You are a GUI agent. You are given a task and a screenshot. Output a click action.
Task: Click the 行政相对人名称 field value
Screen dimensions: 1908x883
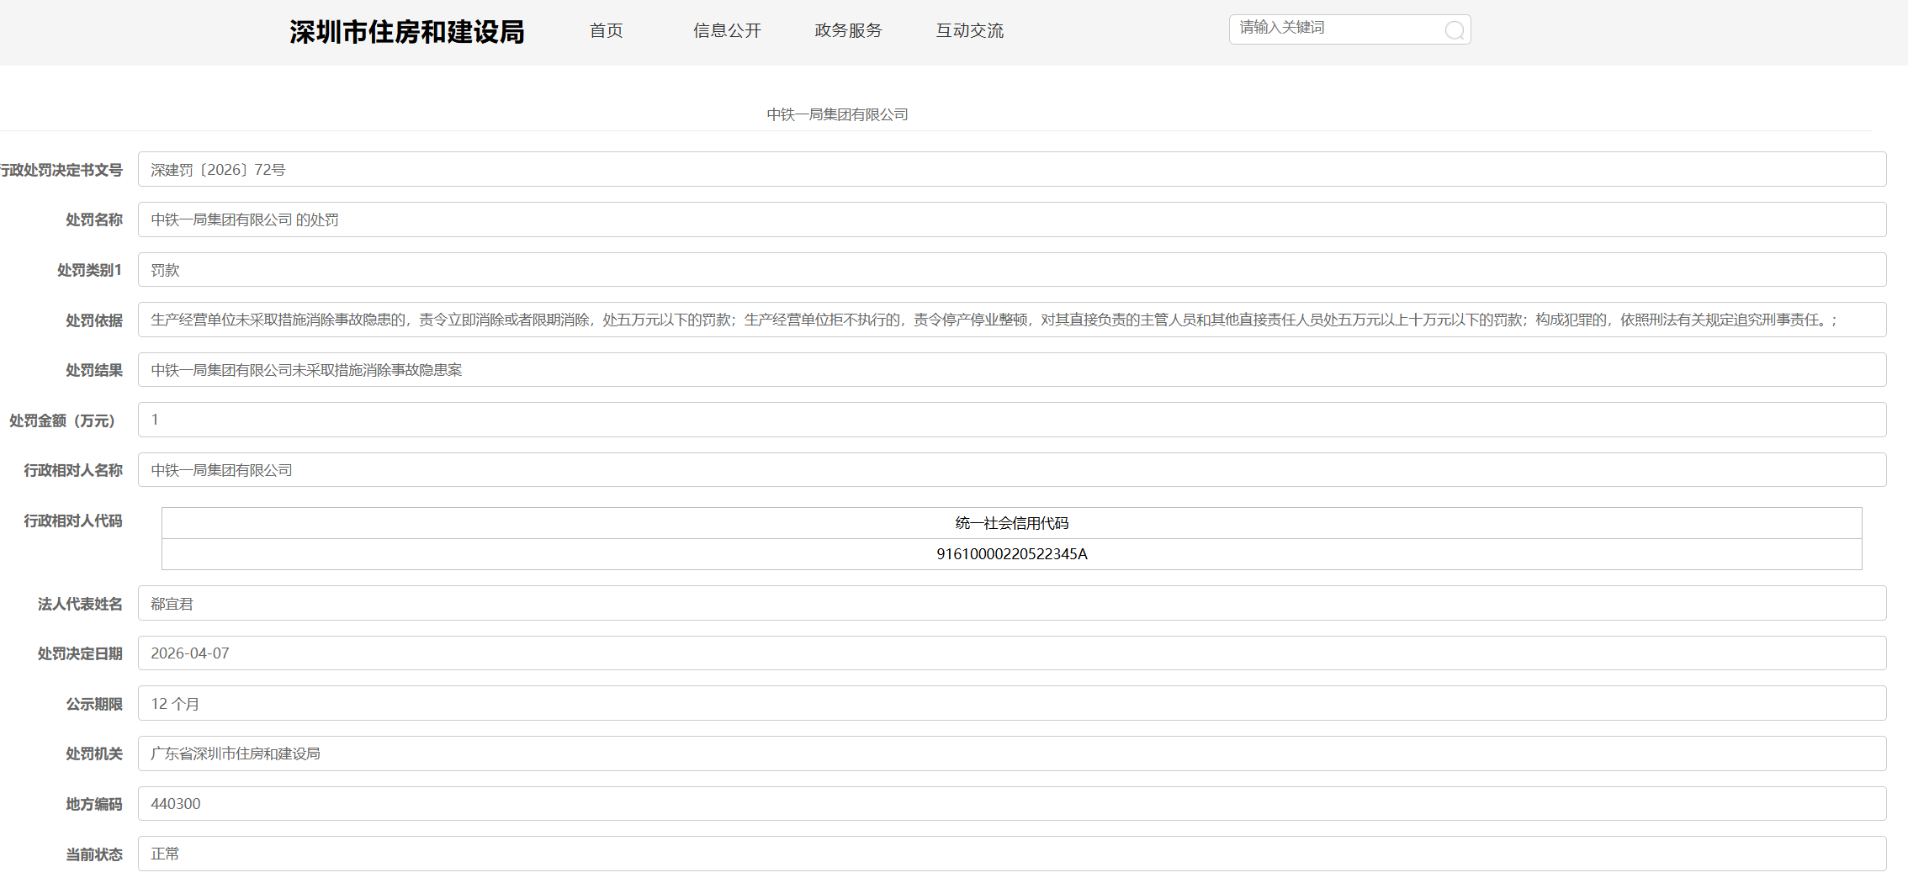pos(1011,470)
